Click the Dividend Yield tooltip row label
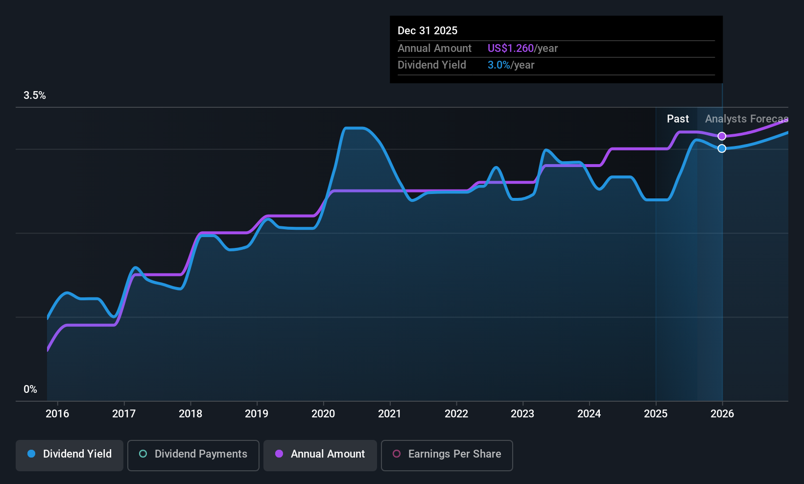This screenshot has width=804, height=484. click(432, 65)
